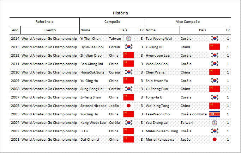Viewport: 241px width, 153px height.
Task: Click the Ano column header
Action: [15, 30]
